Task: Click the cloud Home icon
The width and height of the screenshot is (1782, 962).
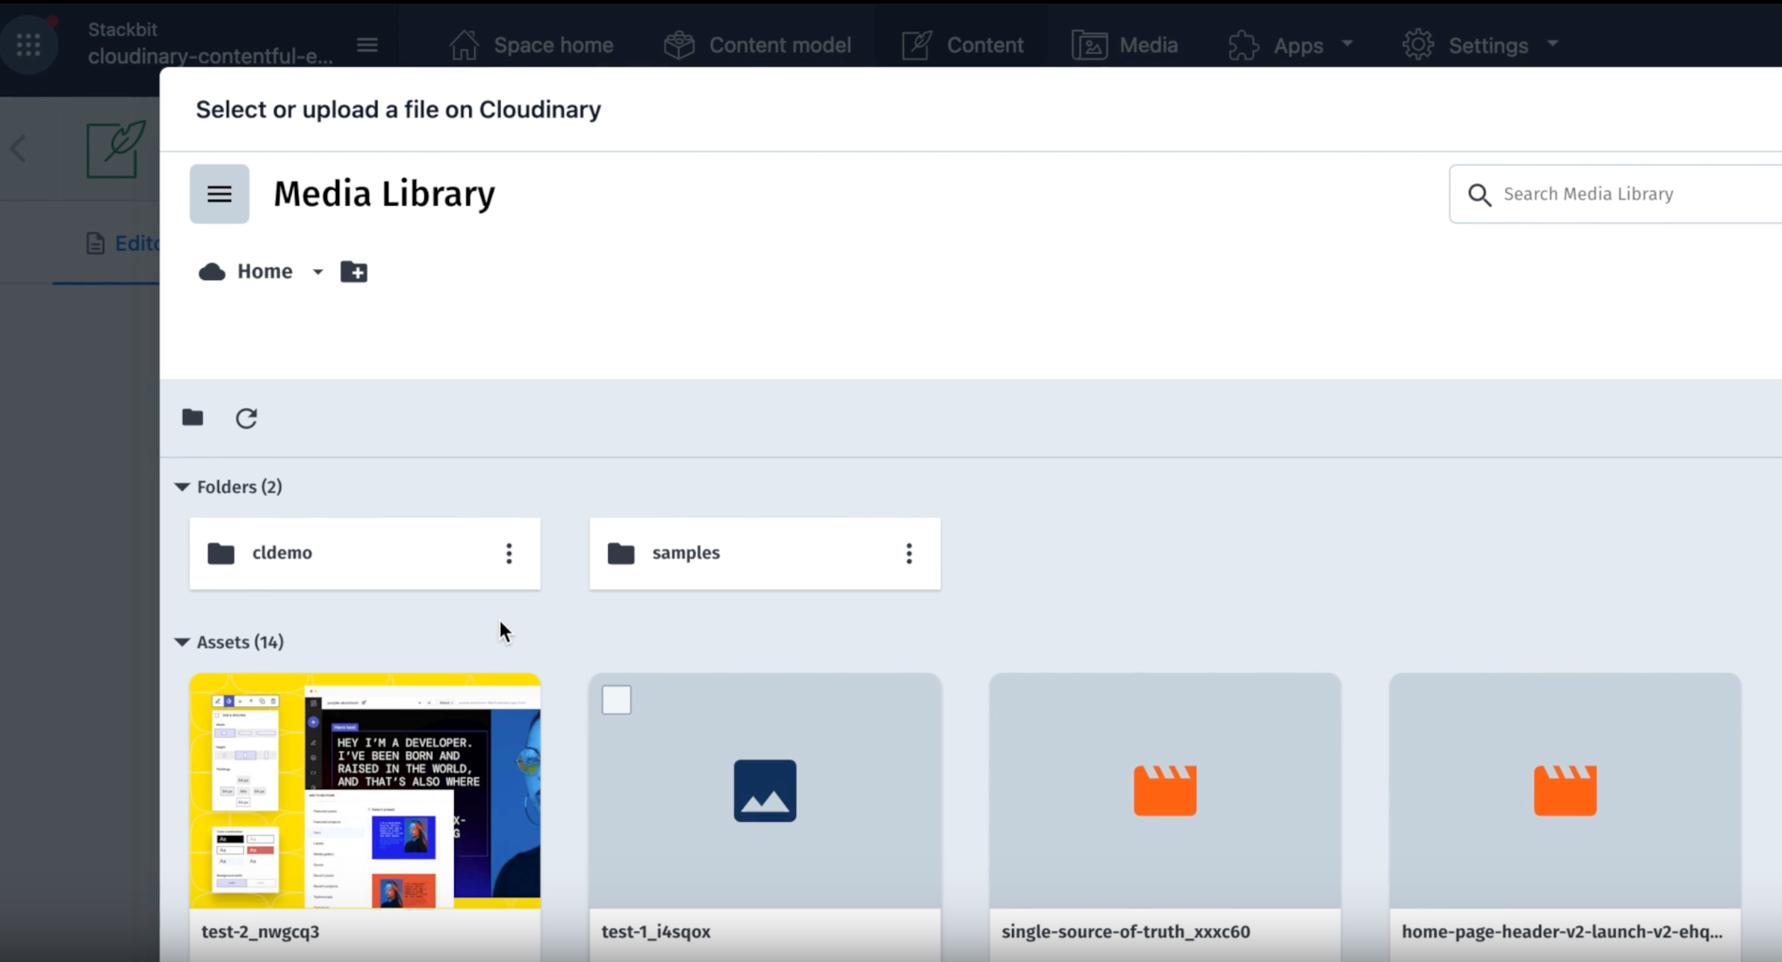Action: pos(212,272)
